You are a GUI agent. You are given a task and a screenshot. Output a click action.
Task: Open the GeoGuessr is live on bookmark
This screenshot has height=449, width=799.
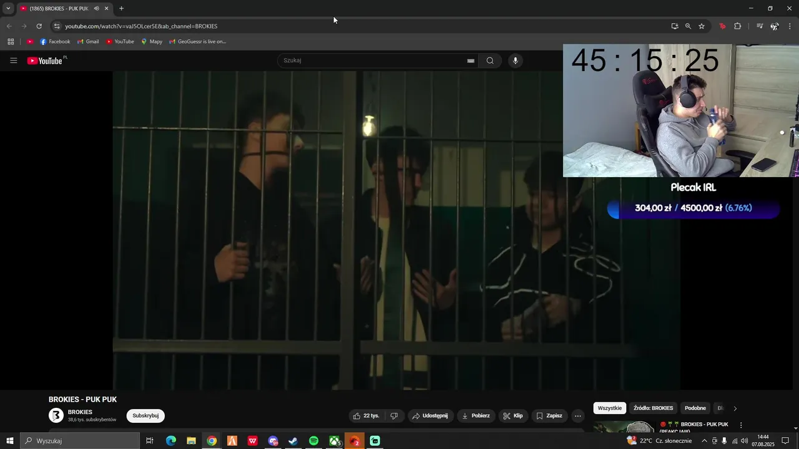(x=198, y=42)
